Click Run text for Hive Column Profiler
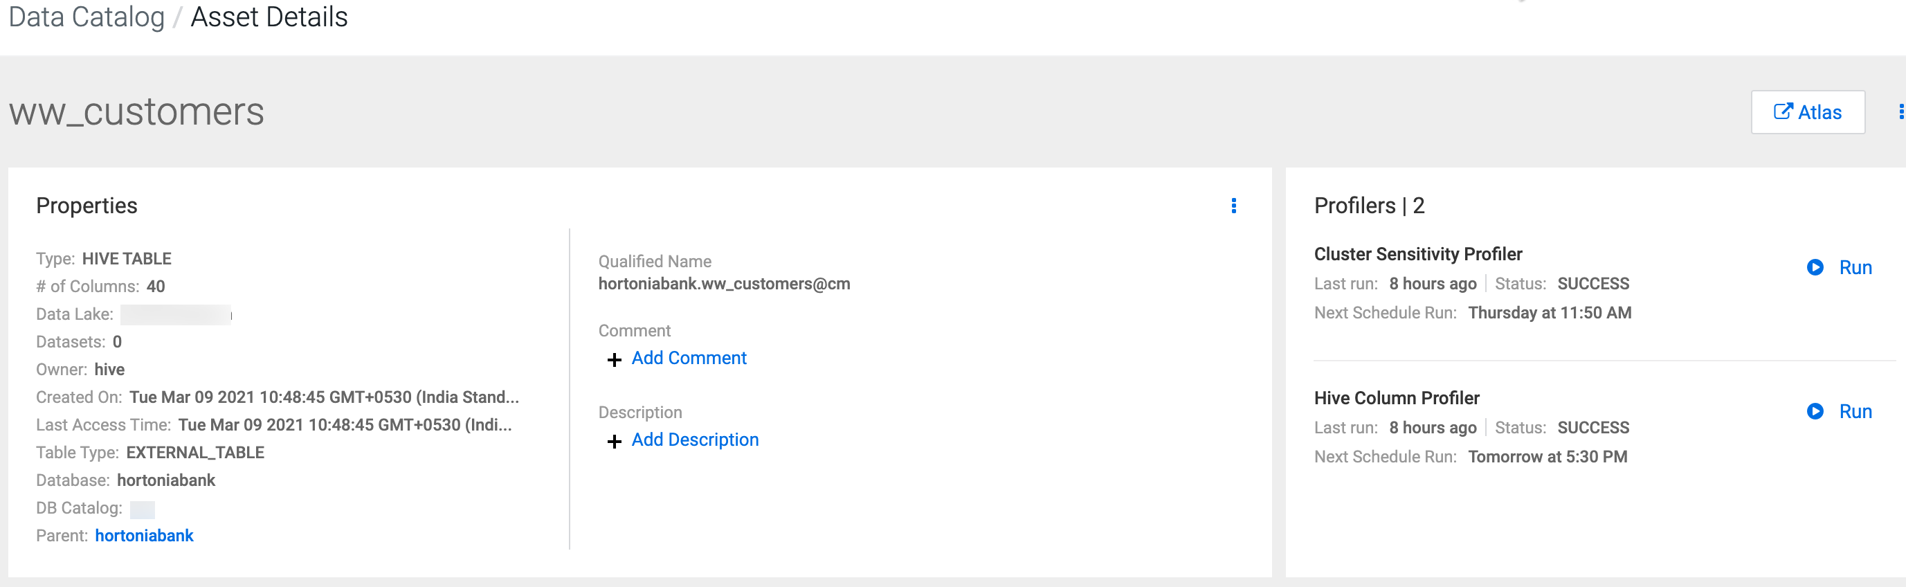Viewport: 1906px width, 587px height. pyautogui.click(x=1855, y=412)
